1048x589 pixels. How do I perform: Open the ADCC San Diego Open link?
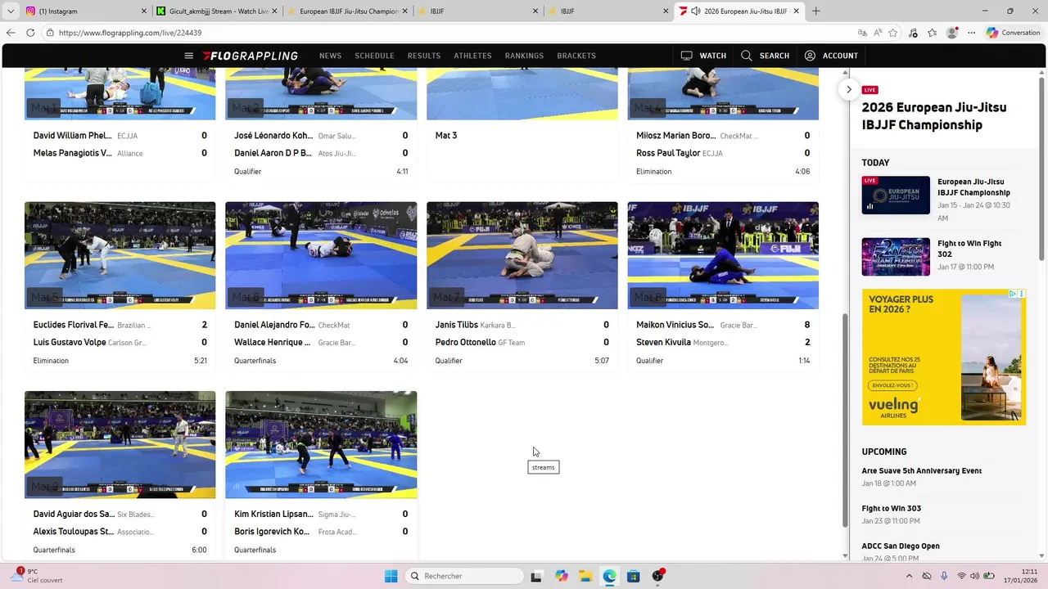901,546
